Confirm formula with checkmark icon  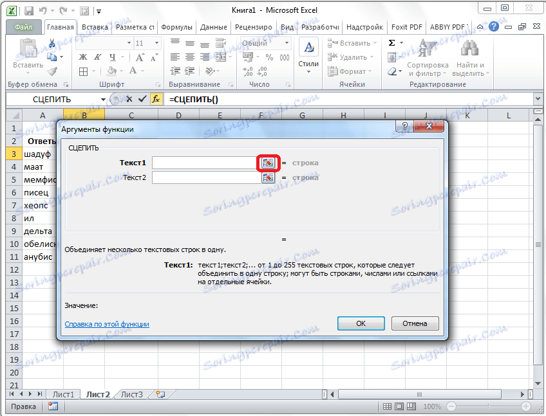click(142, 99)
